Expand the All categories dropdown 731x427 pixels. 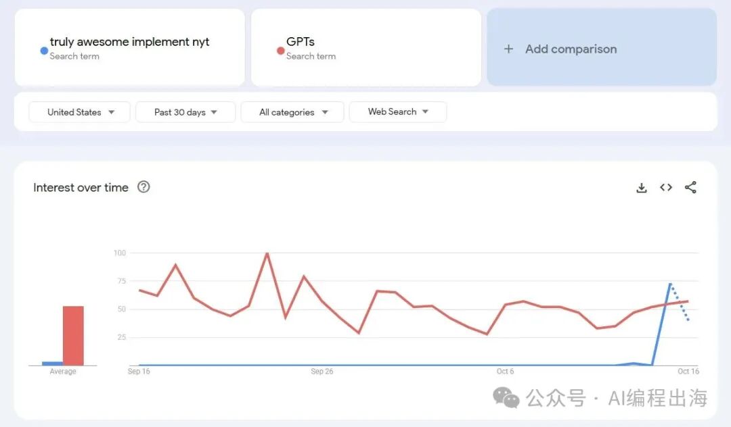[292, 112]
